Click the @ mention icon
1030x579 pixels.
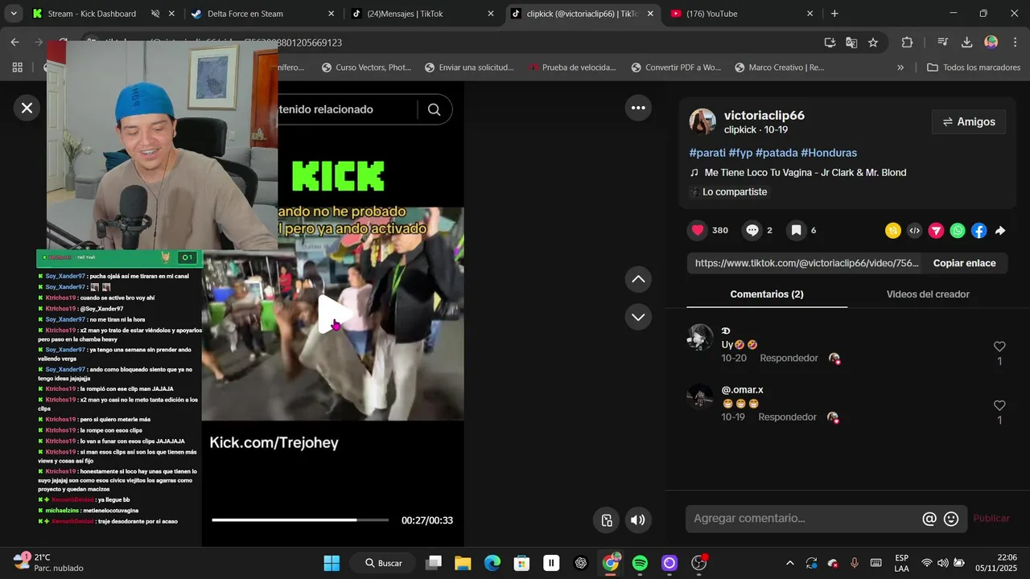click(929, 519)
